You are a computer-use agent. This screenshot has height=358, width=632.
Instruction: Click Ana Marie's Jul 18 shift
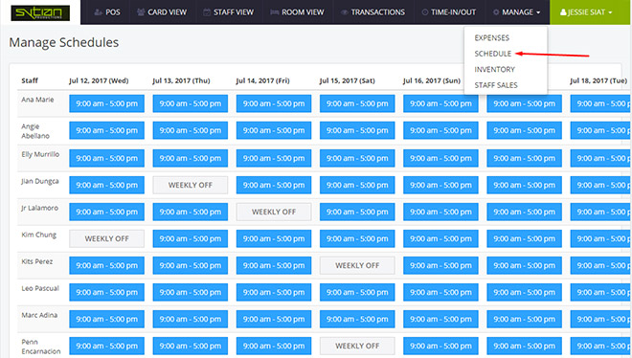pyautogui.click(x=600, y=103)
